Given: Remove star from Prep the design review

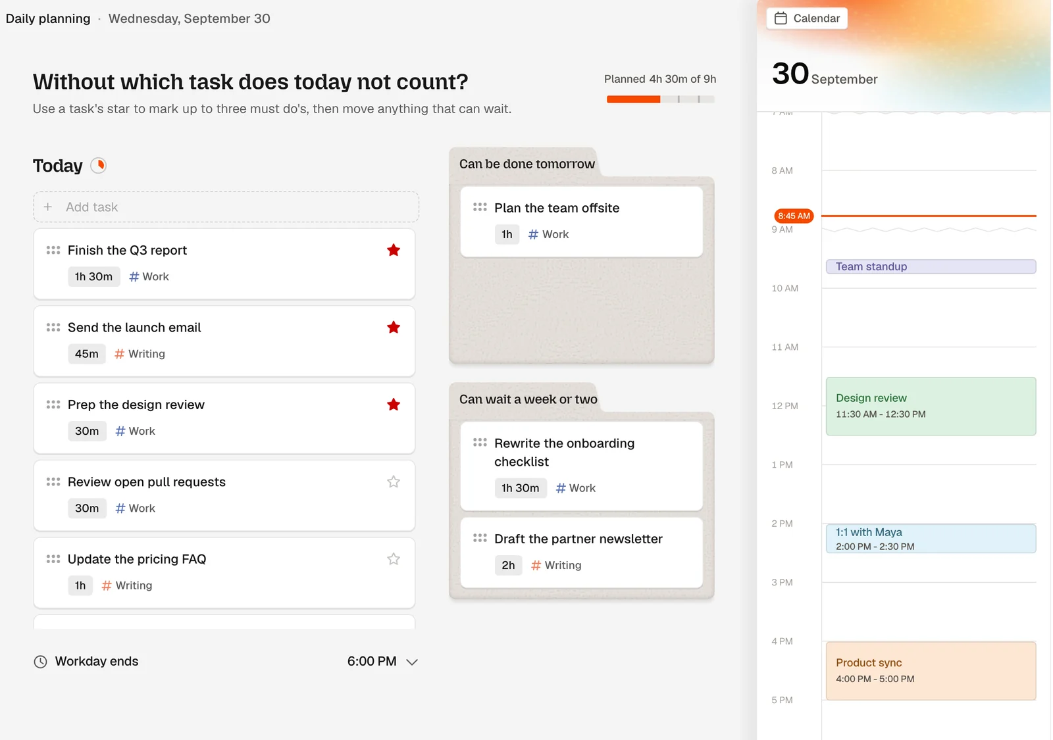Looking at the screenshot, I should click(x=394, y=405).
